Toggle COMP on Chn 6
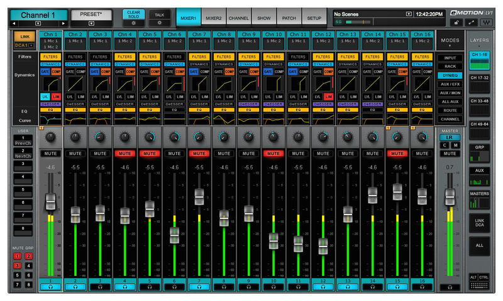The height and width of the screenshot is (301, 503). click(x=180, y=71)
